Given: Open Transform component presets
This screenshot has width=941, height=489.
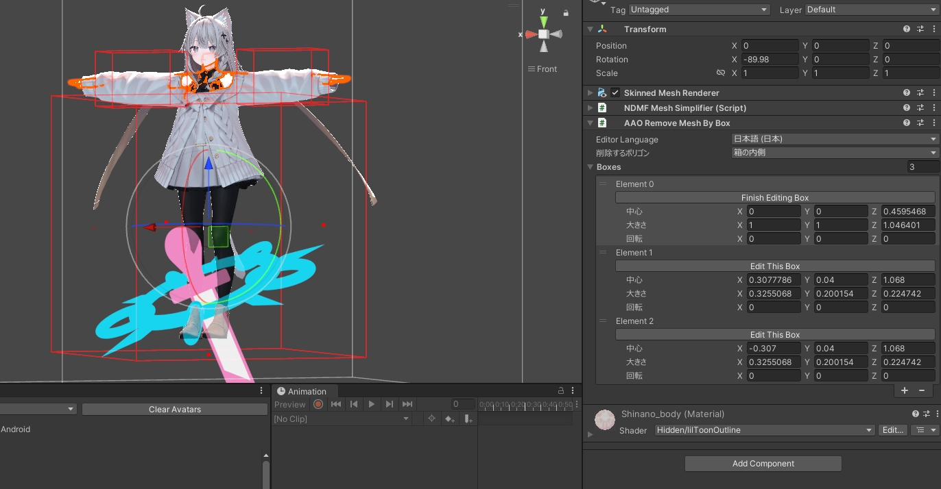Looking at the screenshot, I should 920,29.
